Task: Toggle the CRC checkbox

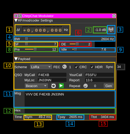Action: tap(76, 67)
